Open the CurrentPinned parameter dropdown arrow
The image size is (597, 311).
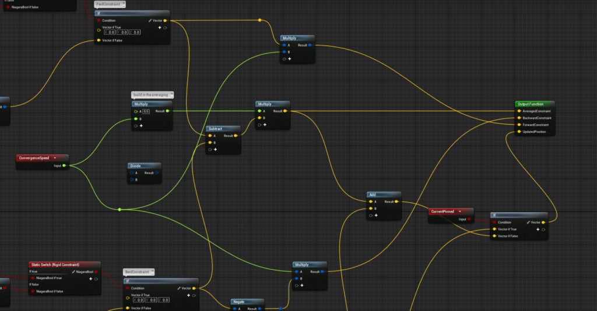point(460,211)
